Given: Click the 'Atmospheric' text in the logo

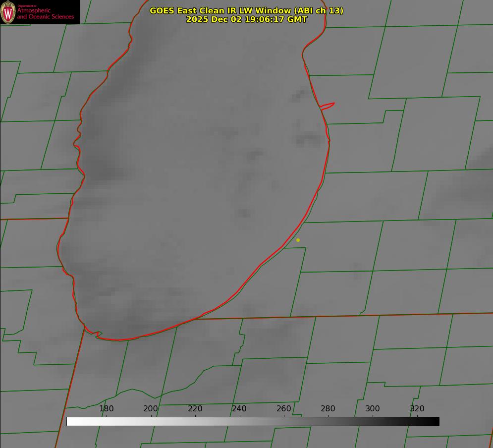Looking at the screenshot, I should tap(34, 11).
